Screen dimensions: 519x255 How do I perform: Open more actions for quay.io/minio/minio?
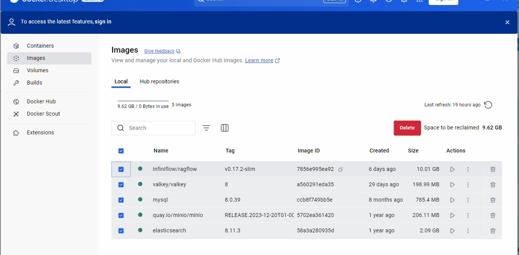click(x=468, y=215)
